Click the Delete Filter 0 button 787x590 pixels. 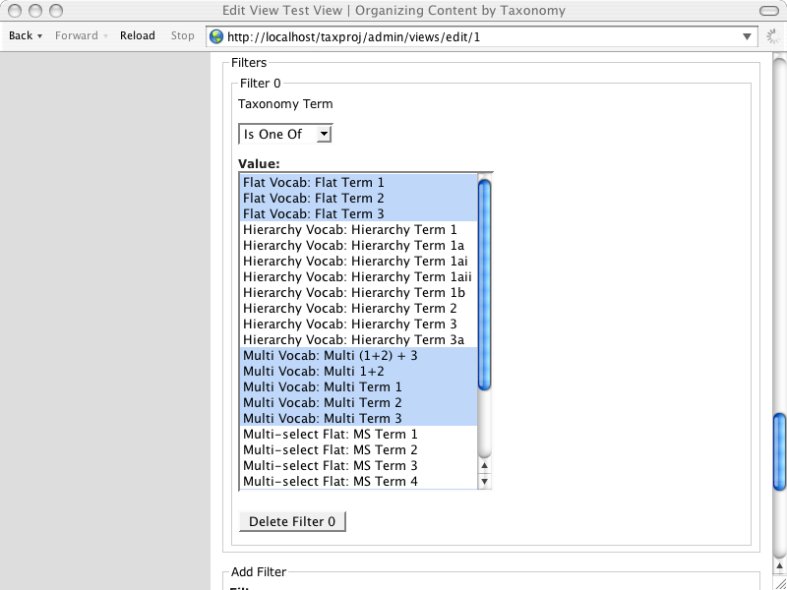[x=292, y=521]
